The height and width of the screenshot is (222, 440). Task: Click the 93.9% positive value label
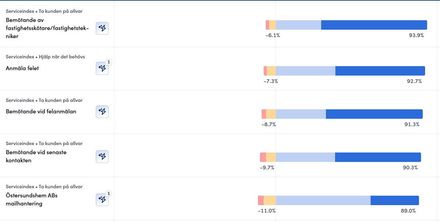416,35
